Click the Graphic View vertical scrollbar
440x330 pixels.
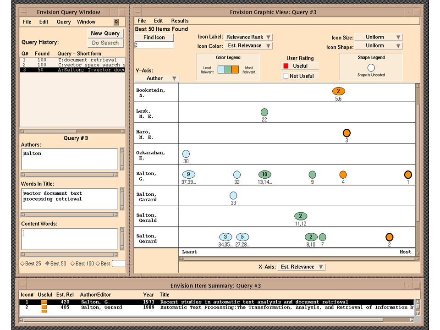(x=418, y=170)
